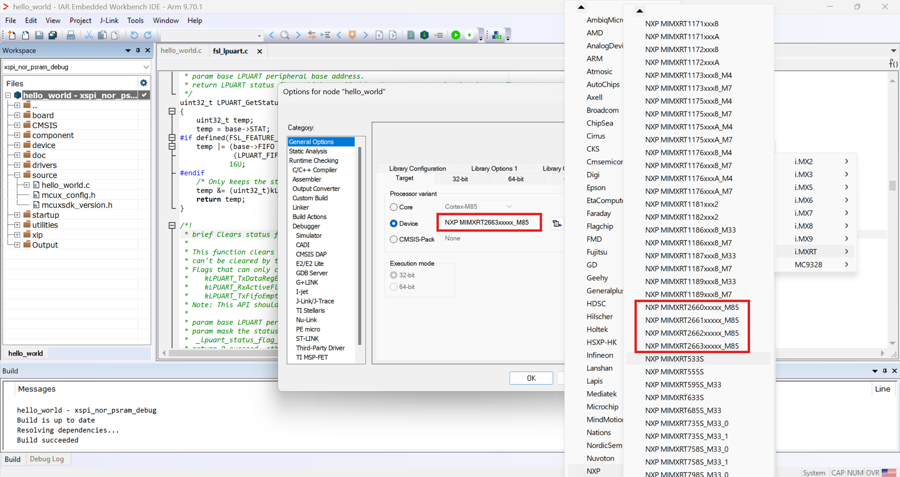Screen dimensions: 900x477
Task: Click the Save All toolbar icon
Action: [x=53, y=35]
